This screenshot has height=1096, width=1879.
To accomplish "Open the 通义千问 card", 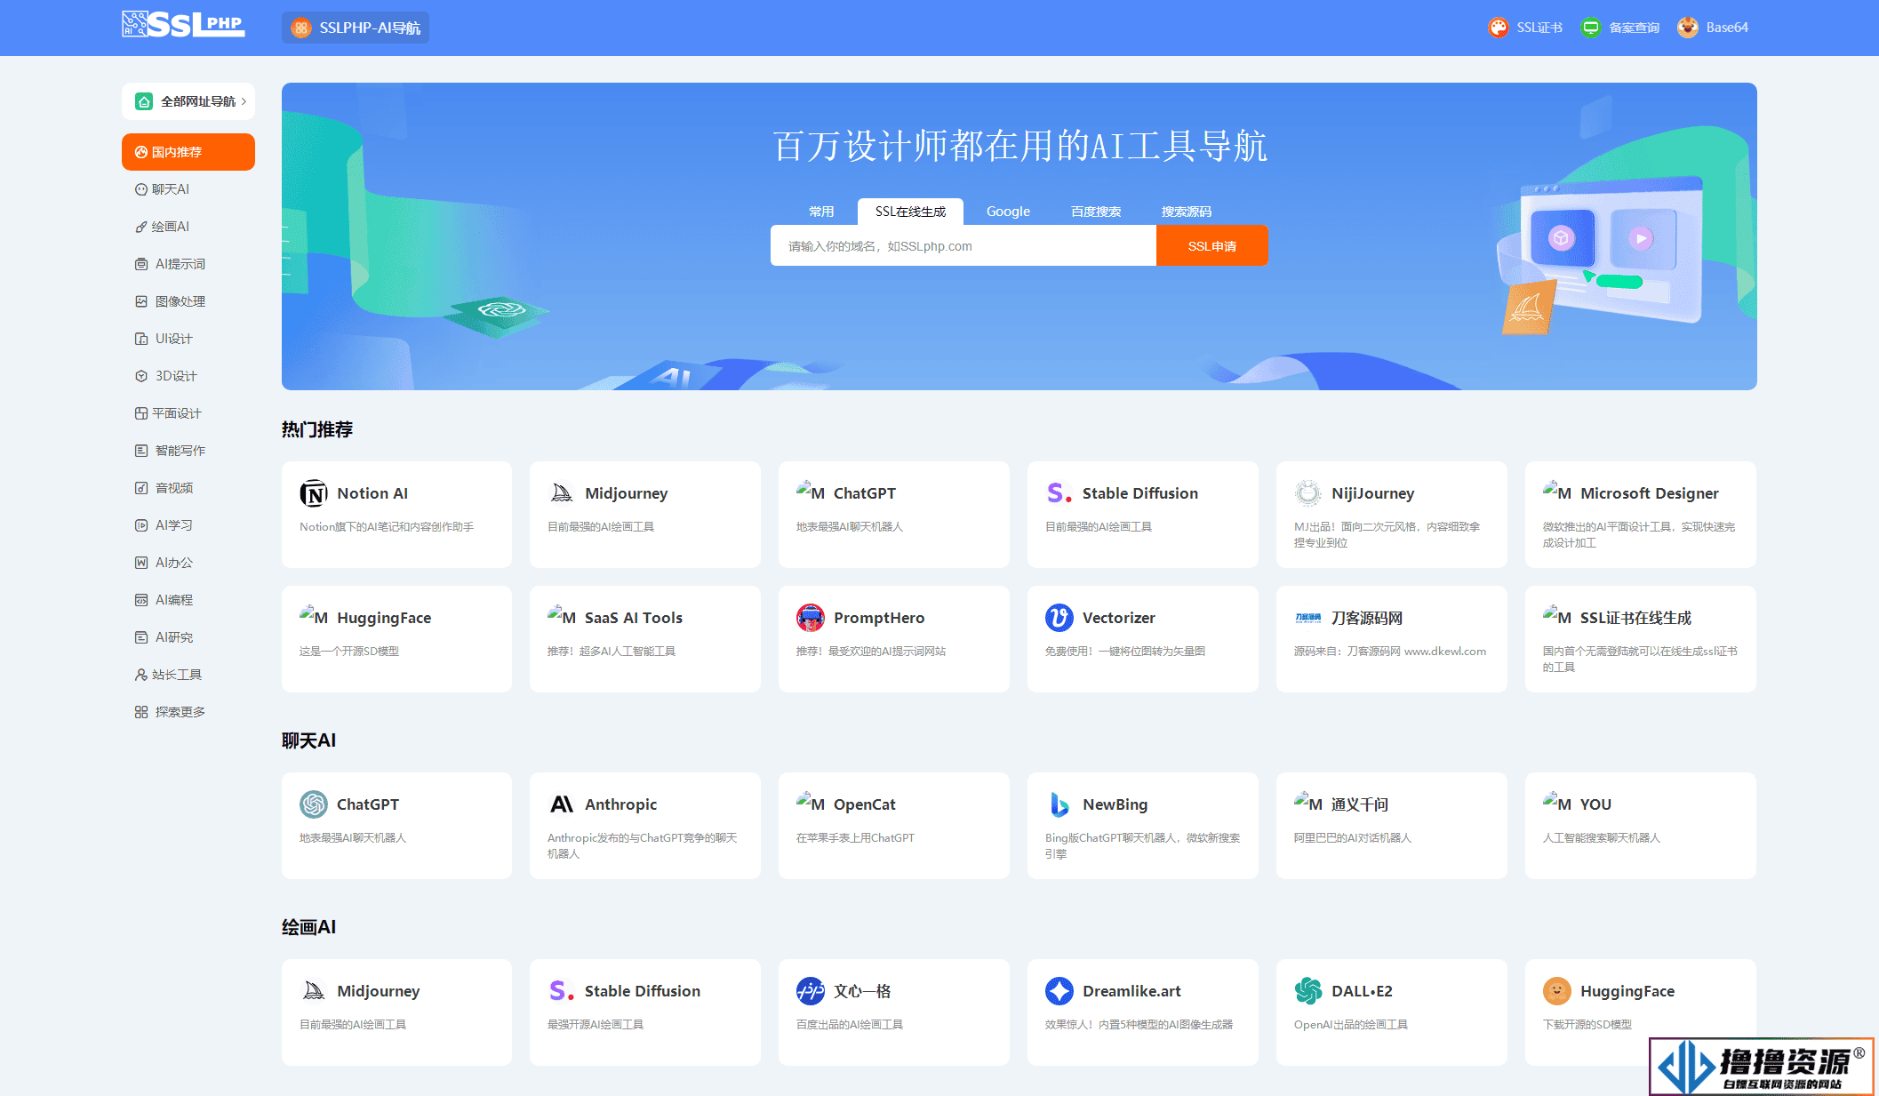I will pos(1392,826).
